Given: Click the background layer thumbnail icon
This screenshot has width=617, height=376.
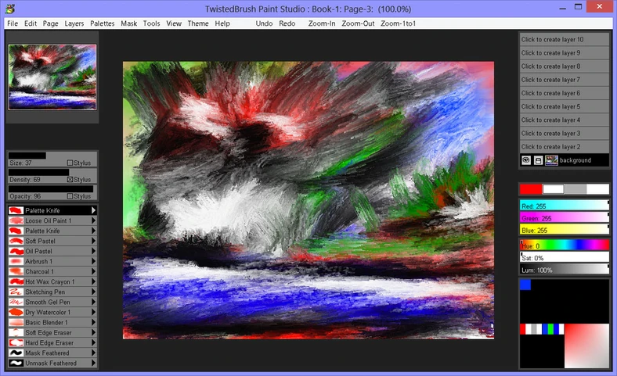Looking at the screenshot, I should click(552, 160).
